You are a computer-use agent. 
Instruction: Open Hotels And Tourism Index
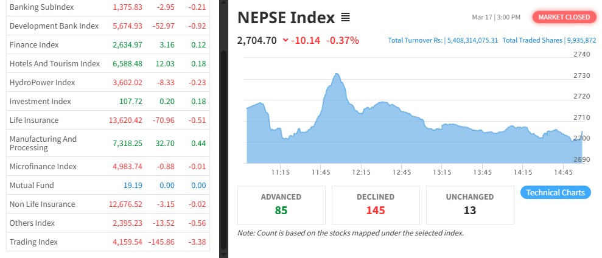[54, 63]
